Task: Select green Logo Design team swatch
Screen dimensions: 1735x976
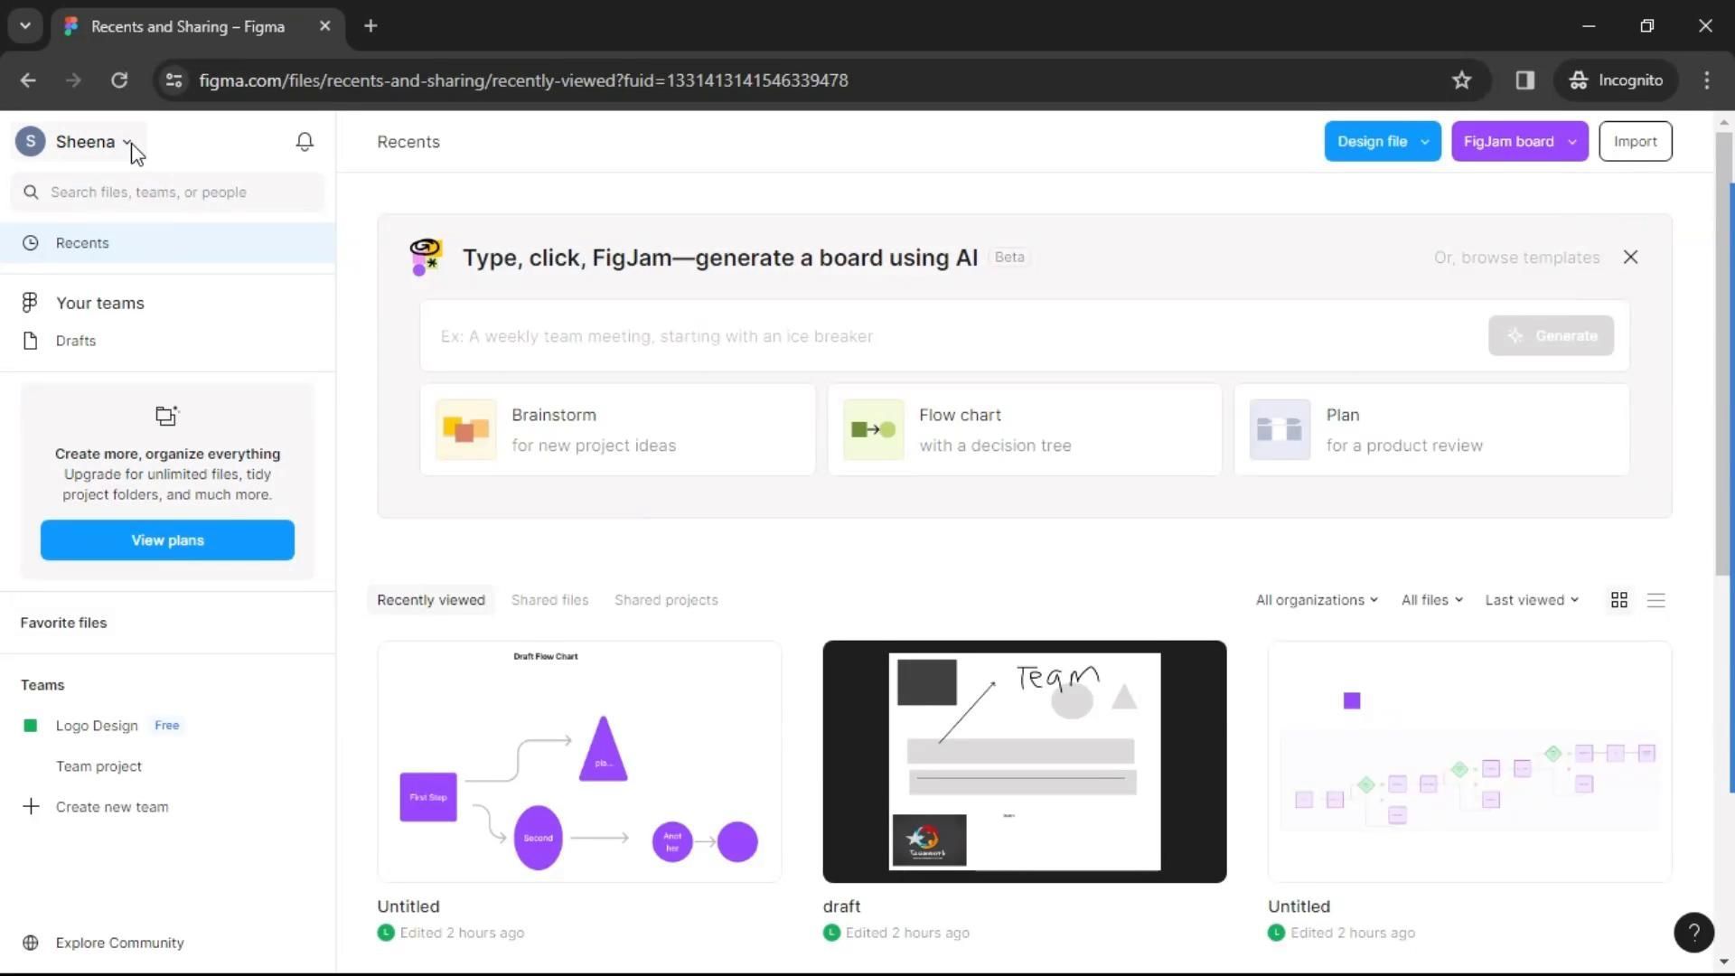Action: tap(31, 726)
